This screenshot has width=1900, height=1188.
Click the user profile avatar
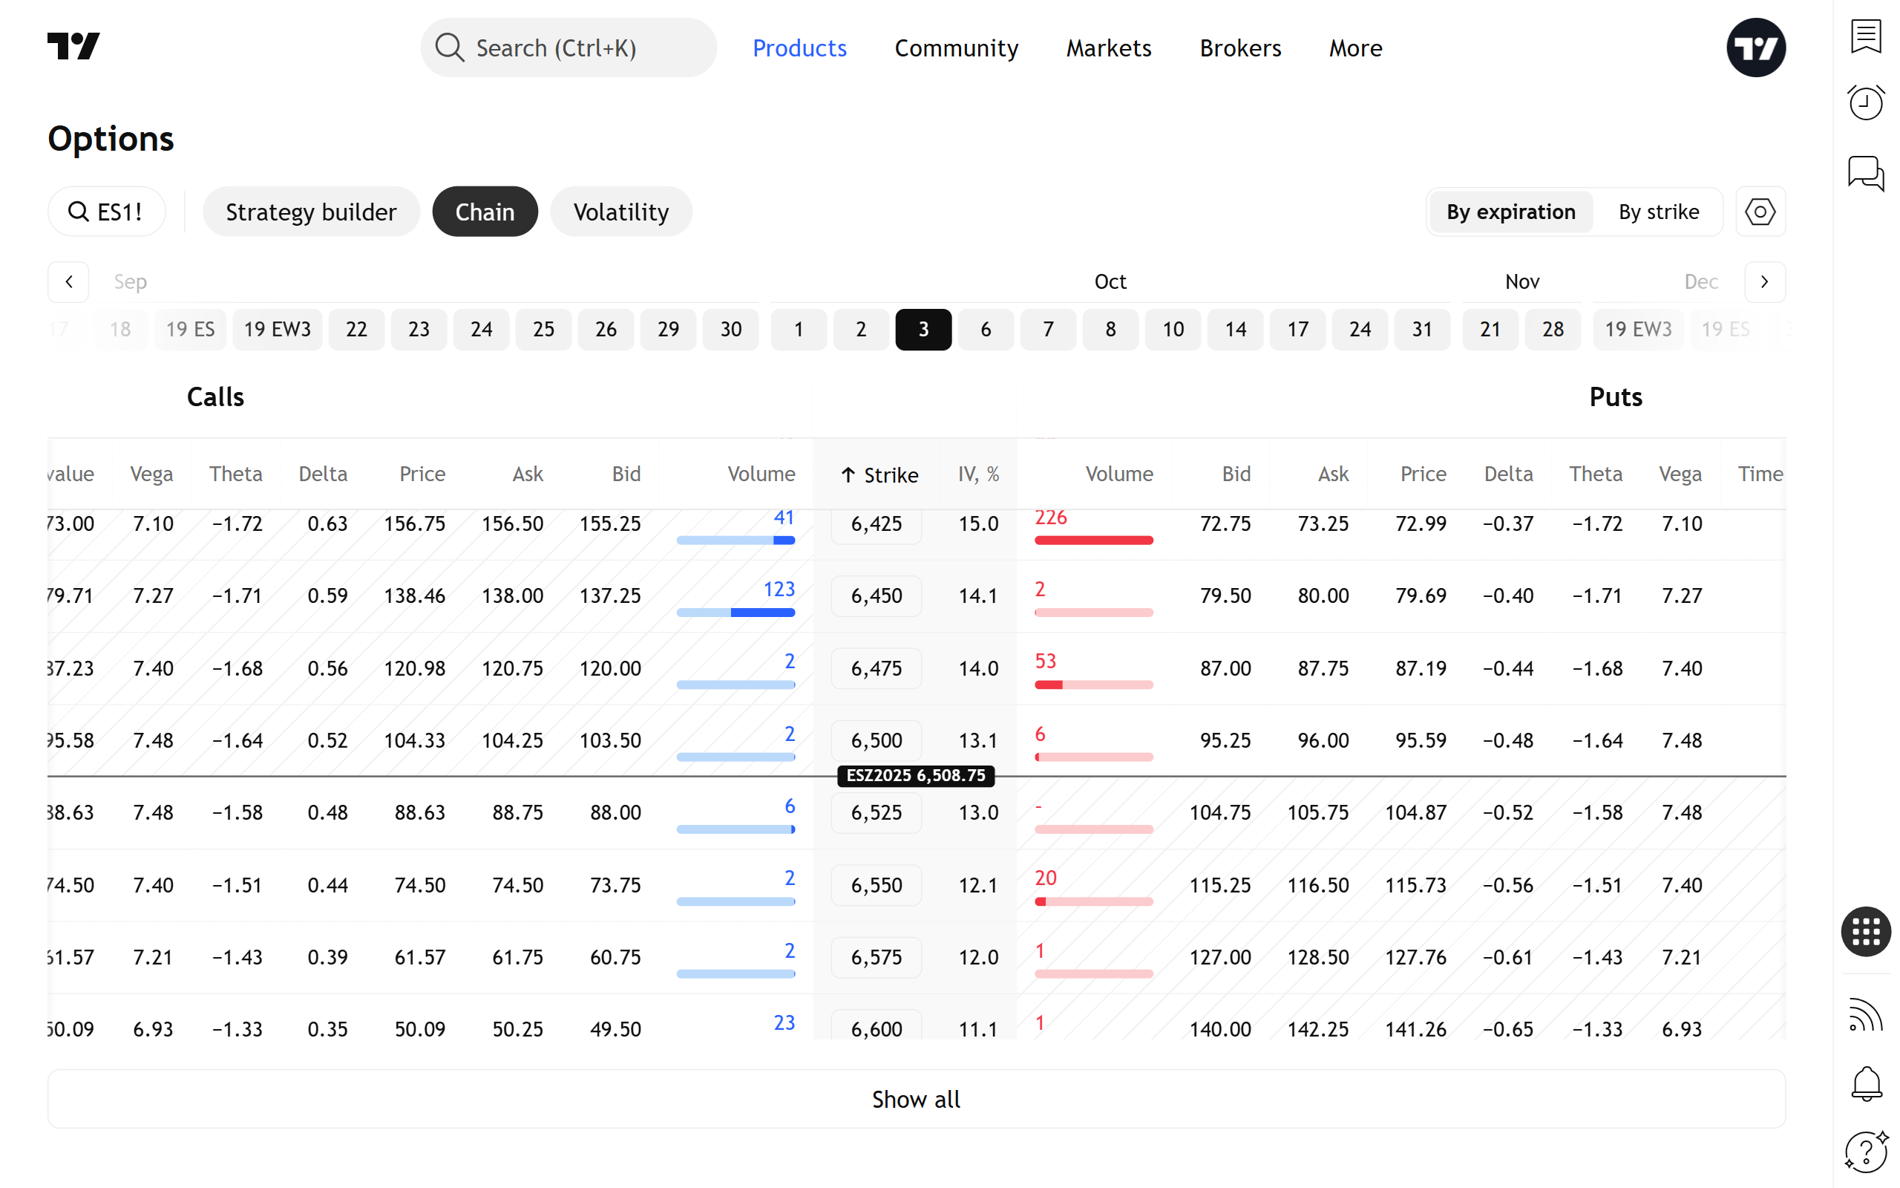(x=1755, y=48)
